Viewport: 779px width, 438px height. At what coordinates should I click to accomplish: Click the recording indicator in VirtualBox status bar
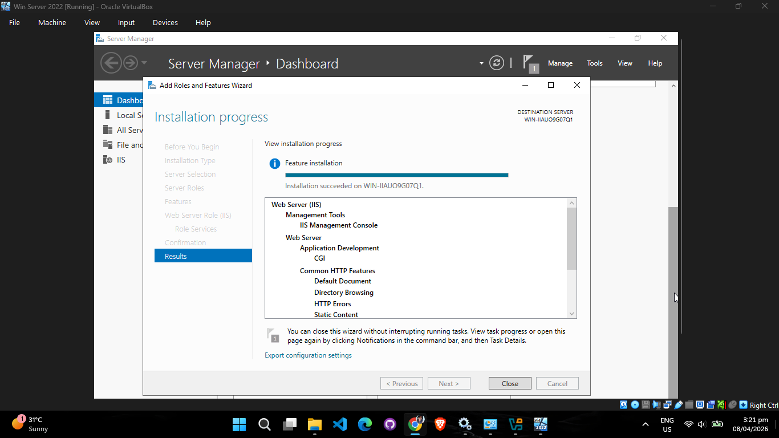(711, 405)
